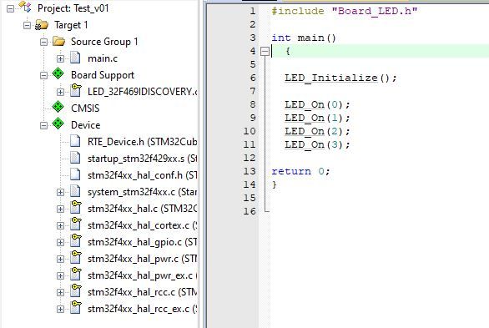The height and width of the screenshot is (328, 489).
Task: Click the stm32f4xx_hal_pwr_ex.c key file icon
Action: 75,275
